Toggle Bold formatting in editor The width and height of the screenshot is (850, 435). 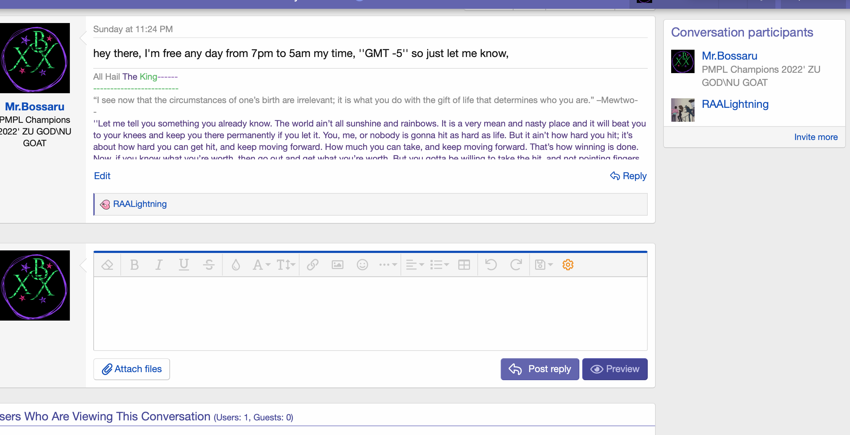[x=134, y=265]
